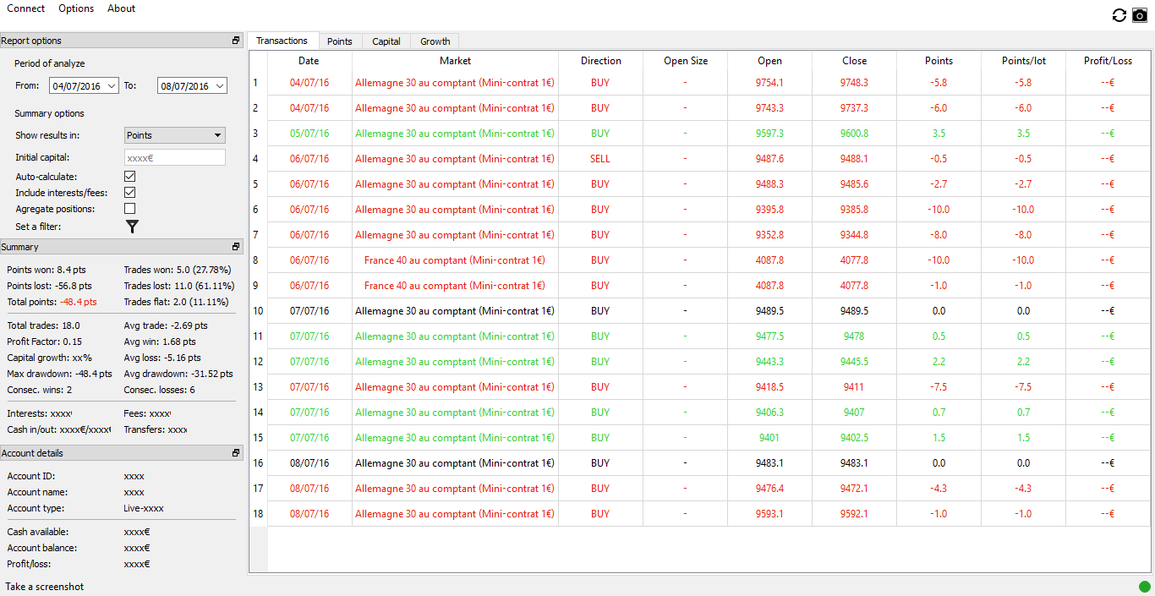
Task: Click the Take a screenshot status text
Action: pyautogui.click(x=45, y=587)
